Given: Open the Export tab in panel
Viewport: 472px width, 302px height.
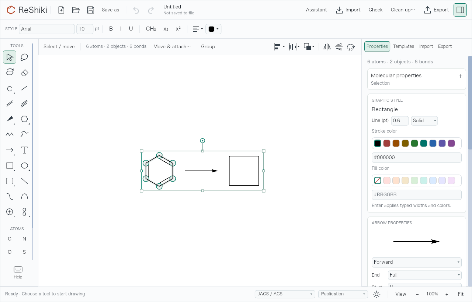Looking at the screenshot, I should click(x=445, y=46).
